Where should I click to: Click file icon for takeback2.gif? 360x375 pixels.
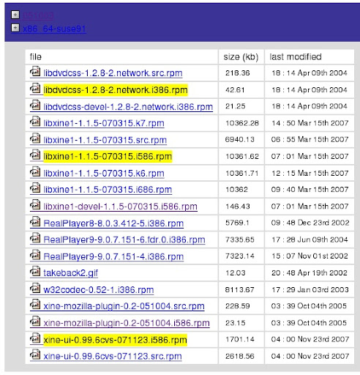[x=35, y=272]
